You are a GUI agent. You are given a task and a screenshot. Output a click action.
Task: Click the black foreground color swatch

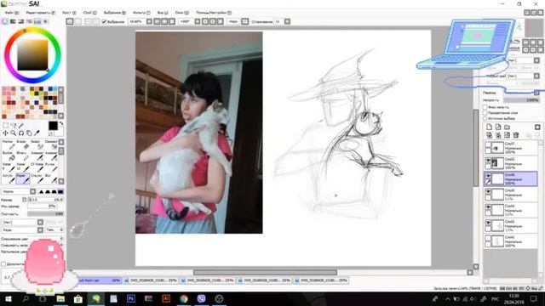tap(53, 126)
